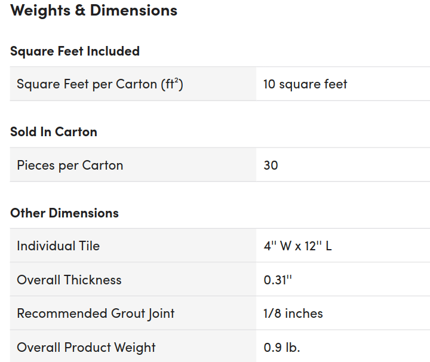Click the 1/8 inches grout value
This screenshot has height=362, width=430.
pyautogui.click(x=293, y=314)
